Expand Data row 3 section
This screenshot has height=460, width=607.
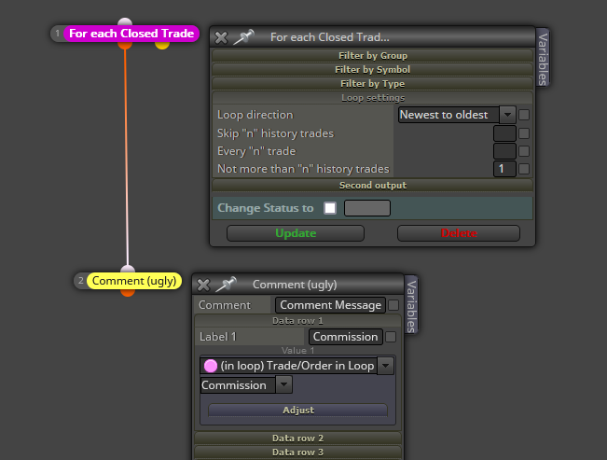(297, 452)
